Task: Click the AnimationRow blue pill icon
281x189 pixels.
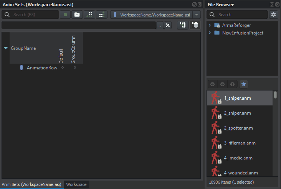Action: click(21, 67)
